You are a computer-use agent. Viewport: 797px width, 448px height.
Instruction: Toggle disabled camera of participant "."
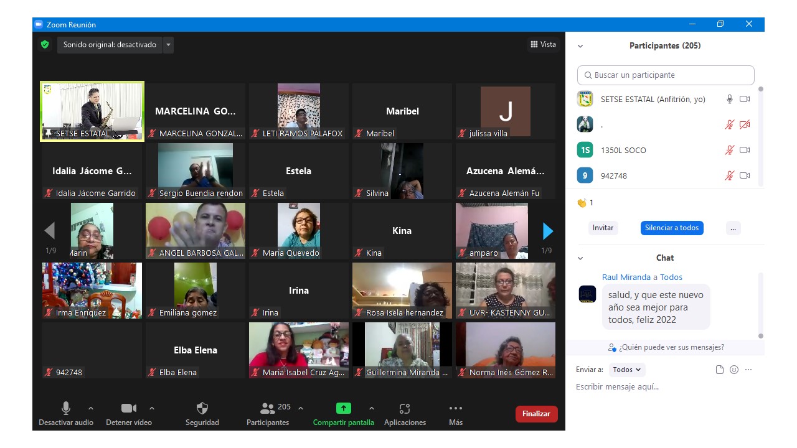745,124
